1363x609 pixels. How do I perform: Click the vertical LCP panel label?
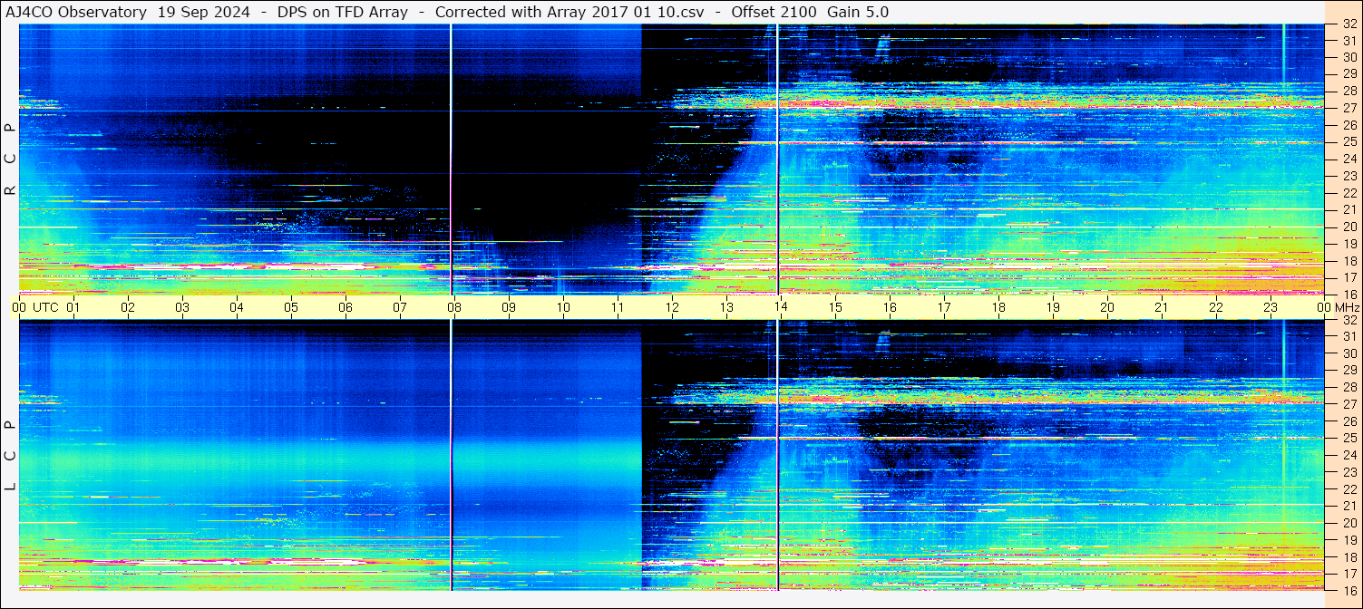tap(10, 456)
